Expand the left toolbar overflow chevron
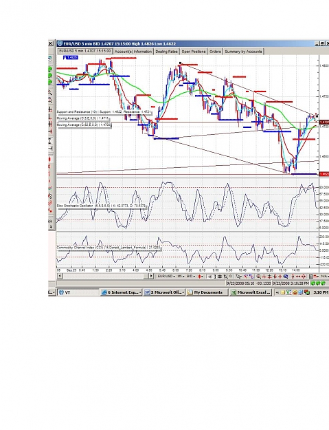The width and height of the screenshot is (329, 430). pos(51,227)
